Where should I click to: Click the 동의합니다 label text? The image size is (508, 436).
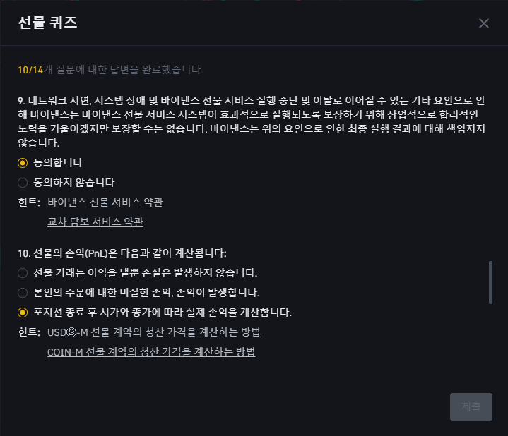[x=58, y=163]
